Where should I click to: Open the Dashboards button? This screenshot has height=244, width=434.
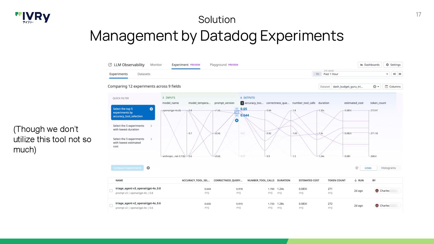370,65
